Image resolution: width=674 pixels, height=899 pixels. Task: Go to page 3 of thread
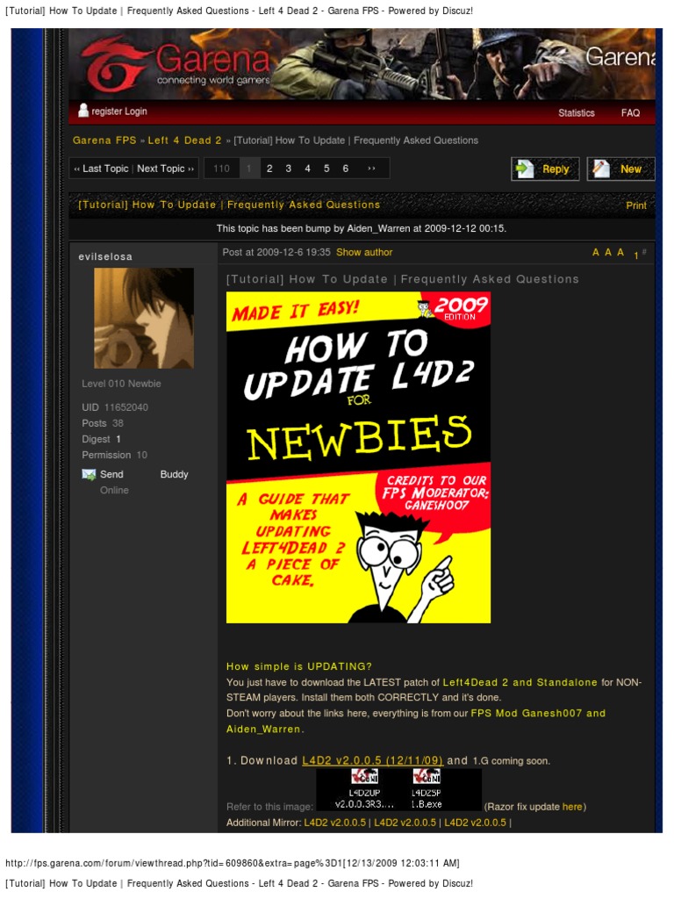288,169
